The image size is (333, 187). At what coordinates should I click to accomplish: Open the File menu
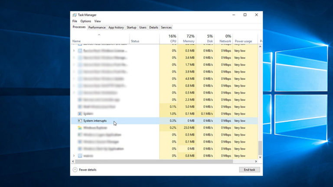(75, 21)
